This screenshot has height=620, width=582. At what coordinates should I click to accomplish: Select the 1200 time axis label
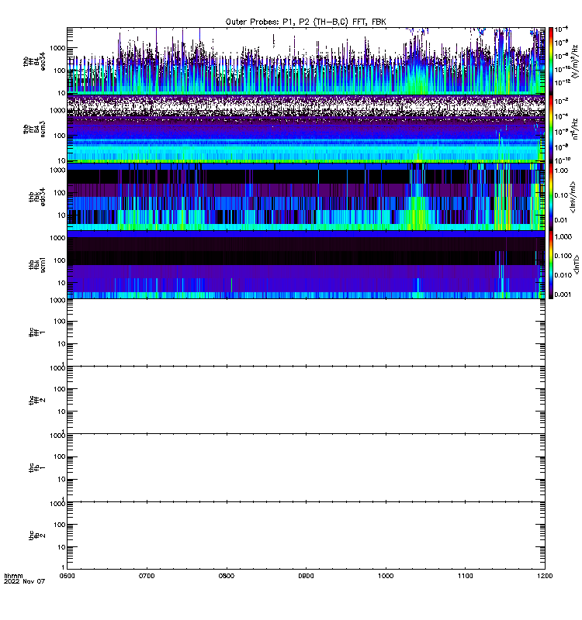coord(545,576)
